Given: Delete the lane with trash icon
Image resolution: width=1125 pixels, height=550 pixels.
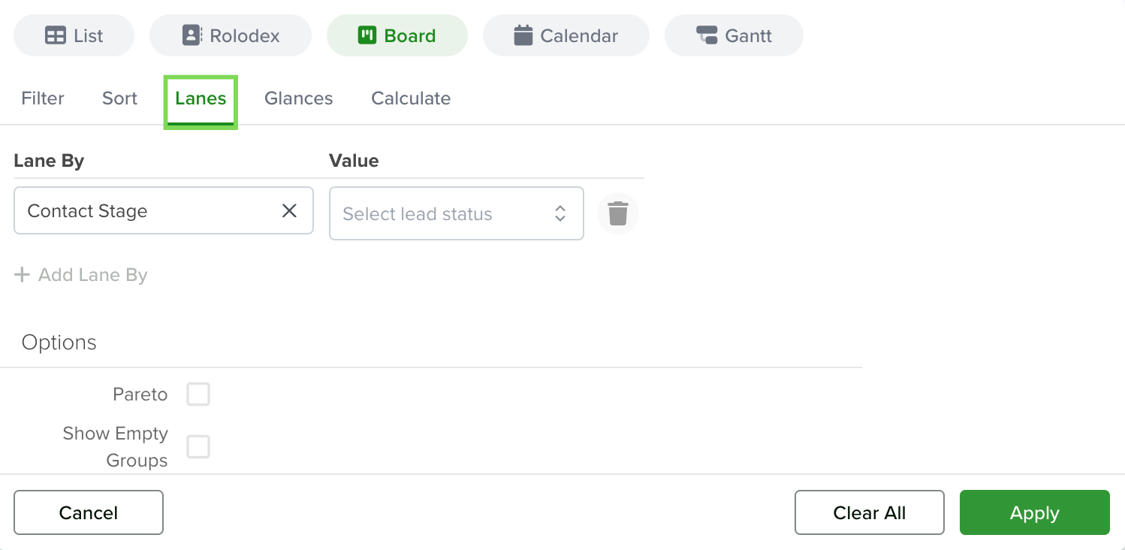Looking at the screenshot, I should (x=617, y=213).
